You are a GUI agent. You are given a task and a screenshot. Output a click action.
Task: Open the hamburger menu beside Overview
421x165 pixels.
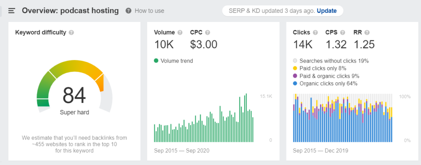coord(12,11)
